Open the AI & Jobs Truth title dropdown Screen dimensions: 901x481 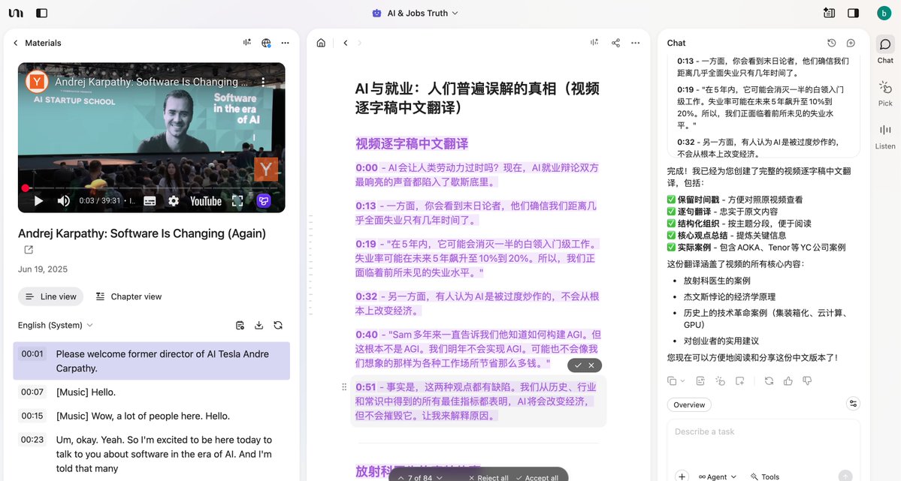pyautogui.click(x=417, y=13)
